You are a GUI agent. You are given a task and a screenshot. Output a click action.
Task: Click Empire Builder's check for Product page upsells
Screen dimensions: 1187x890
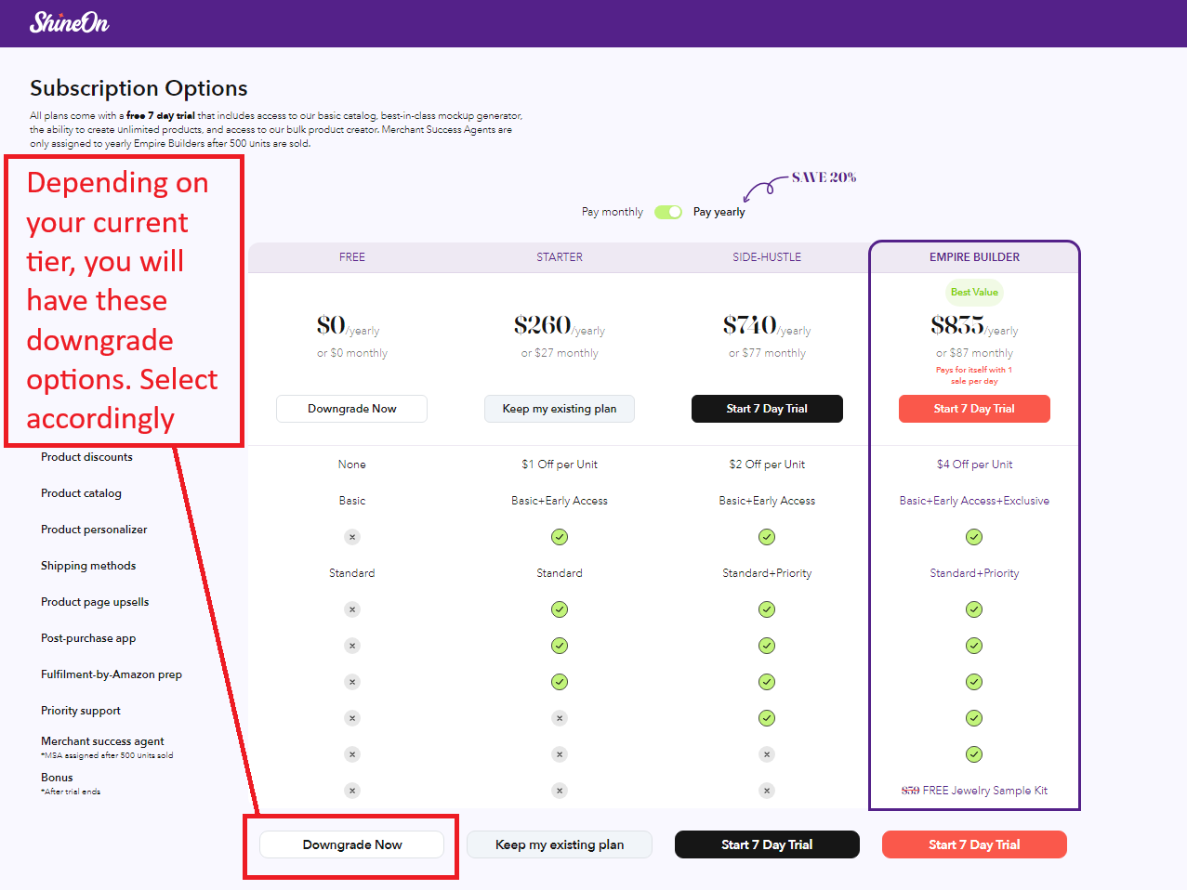[974, 609]
